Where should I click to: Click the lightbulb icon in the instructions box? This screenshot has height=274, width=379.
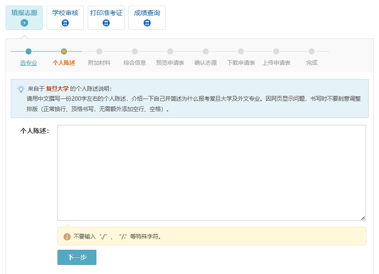tap(21, 89)
